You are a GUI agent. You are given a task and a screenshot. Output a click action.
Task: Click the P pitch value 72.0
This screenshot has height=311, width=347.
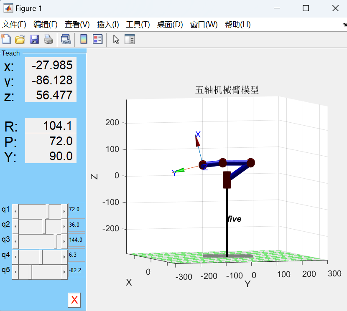click(x=51, y=141)
